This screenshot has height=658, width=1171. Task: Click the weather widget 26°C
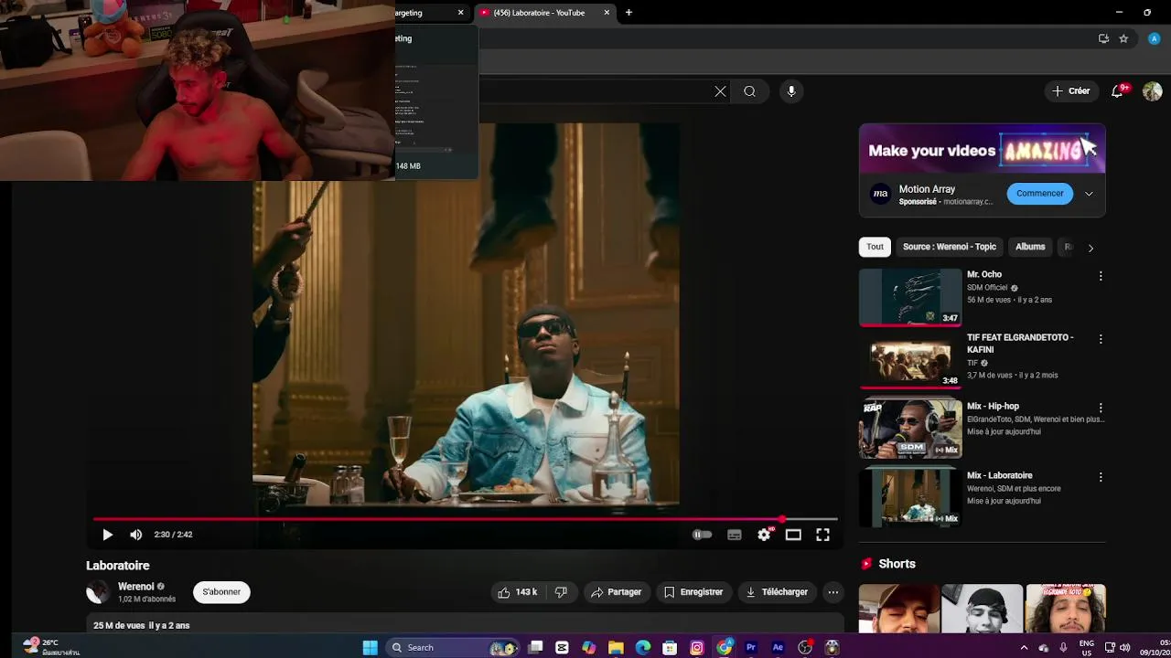pos(50,647)
